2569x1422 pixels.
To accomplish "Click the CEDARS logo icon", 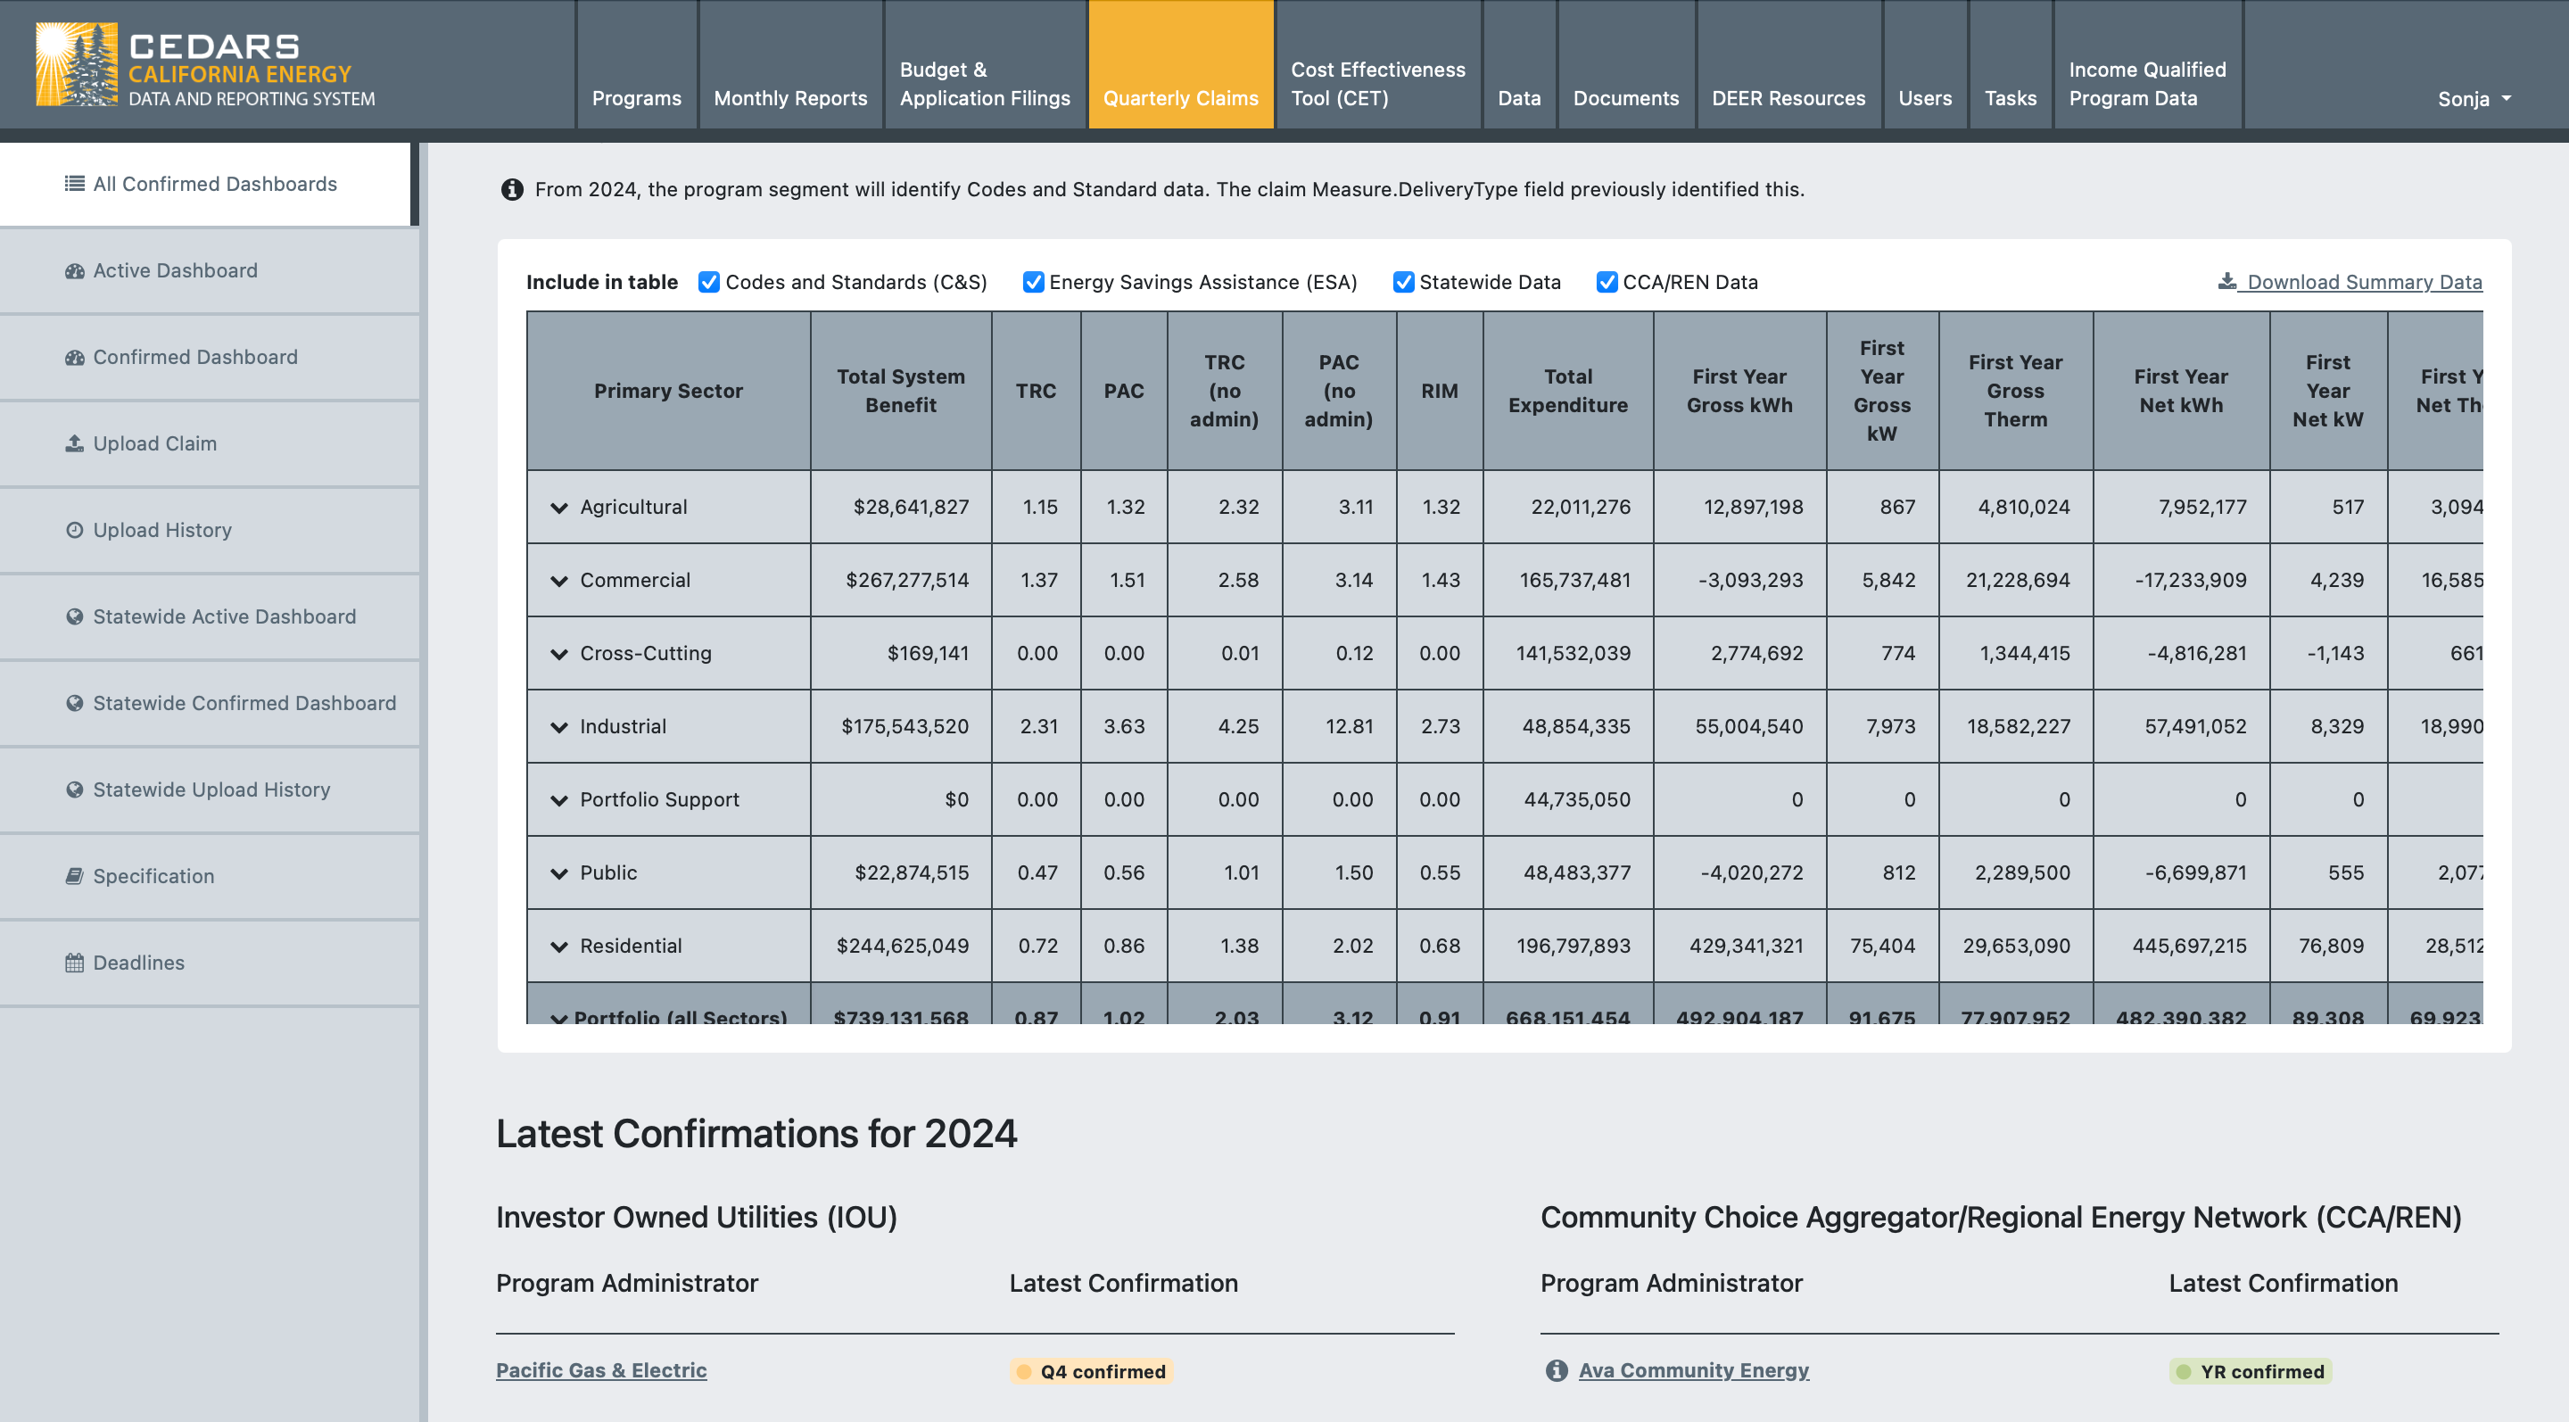I will pyautogui.click(x=76, y=64).
